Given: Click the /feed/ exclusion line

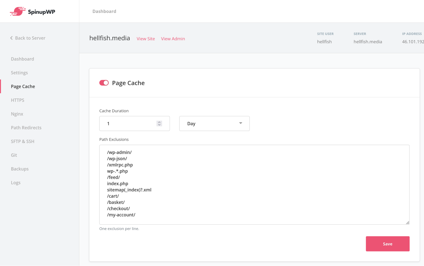Looking at the screenshot, I should [x=113, y=177].
